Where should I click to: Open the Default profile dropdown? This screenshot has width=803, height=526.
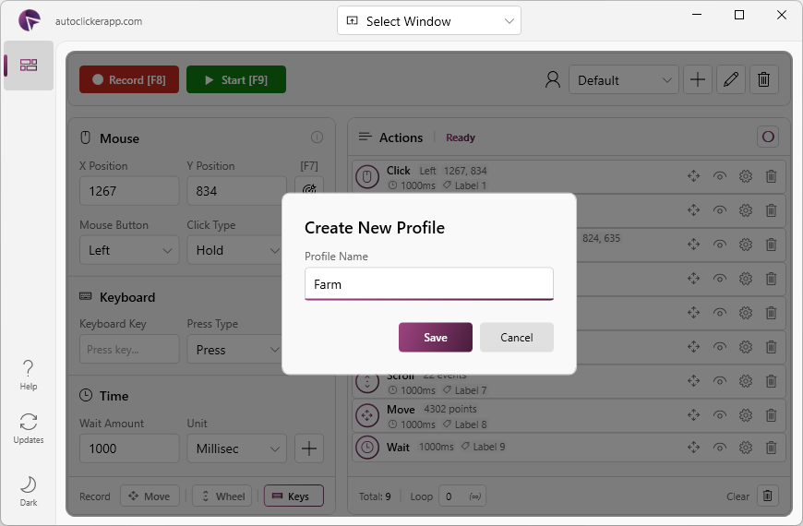point(623,79)
